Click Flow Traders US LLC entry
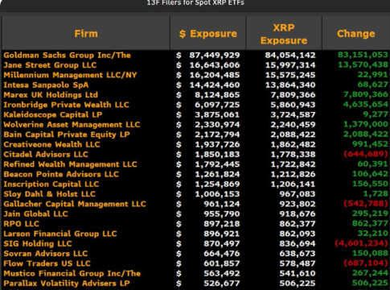This screenshot has width=390, height=290. pos(47,263)
